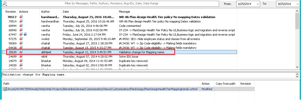Image resolution: width=301 pixels, height=103 pixels.
Task: Click the file icon beside PlanDesignHealthTierMappingDetail.cshtml path
Action: click(x=5, y=89)
